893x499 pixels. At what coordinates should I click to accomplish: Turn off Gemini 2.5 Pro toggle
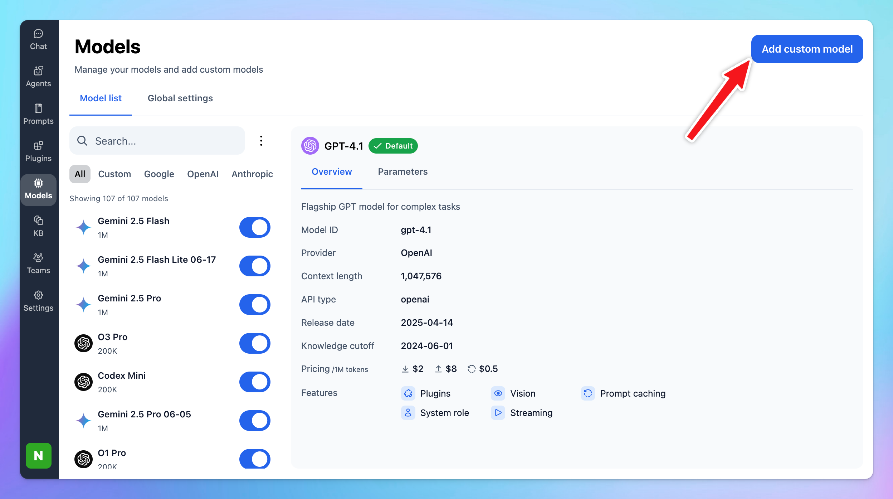pos(255,305)
